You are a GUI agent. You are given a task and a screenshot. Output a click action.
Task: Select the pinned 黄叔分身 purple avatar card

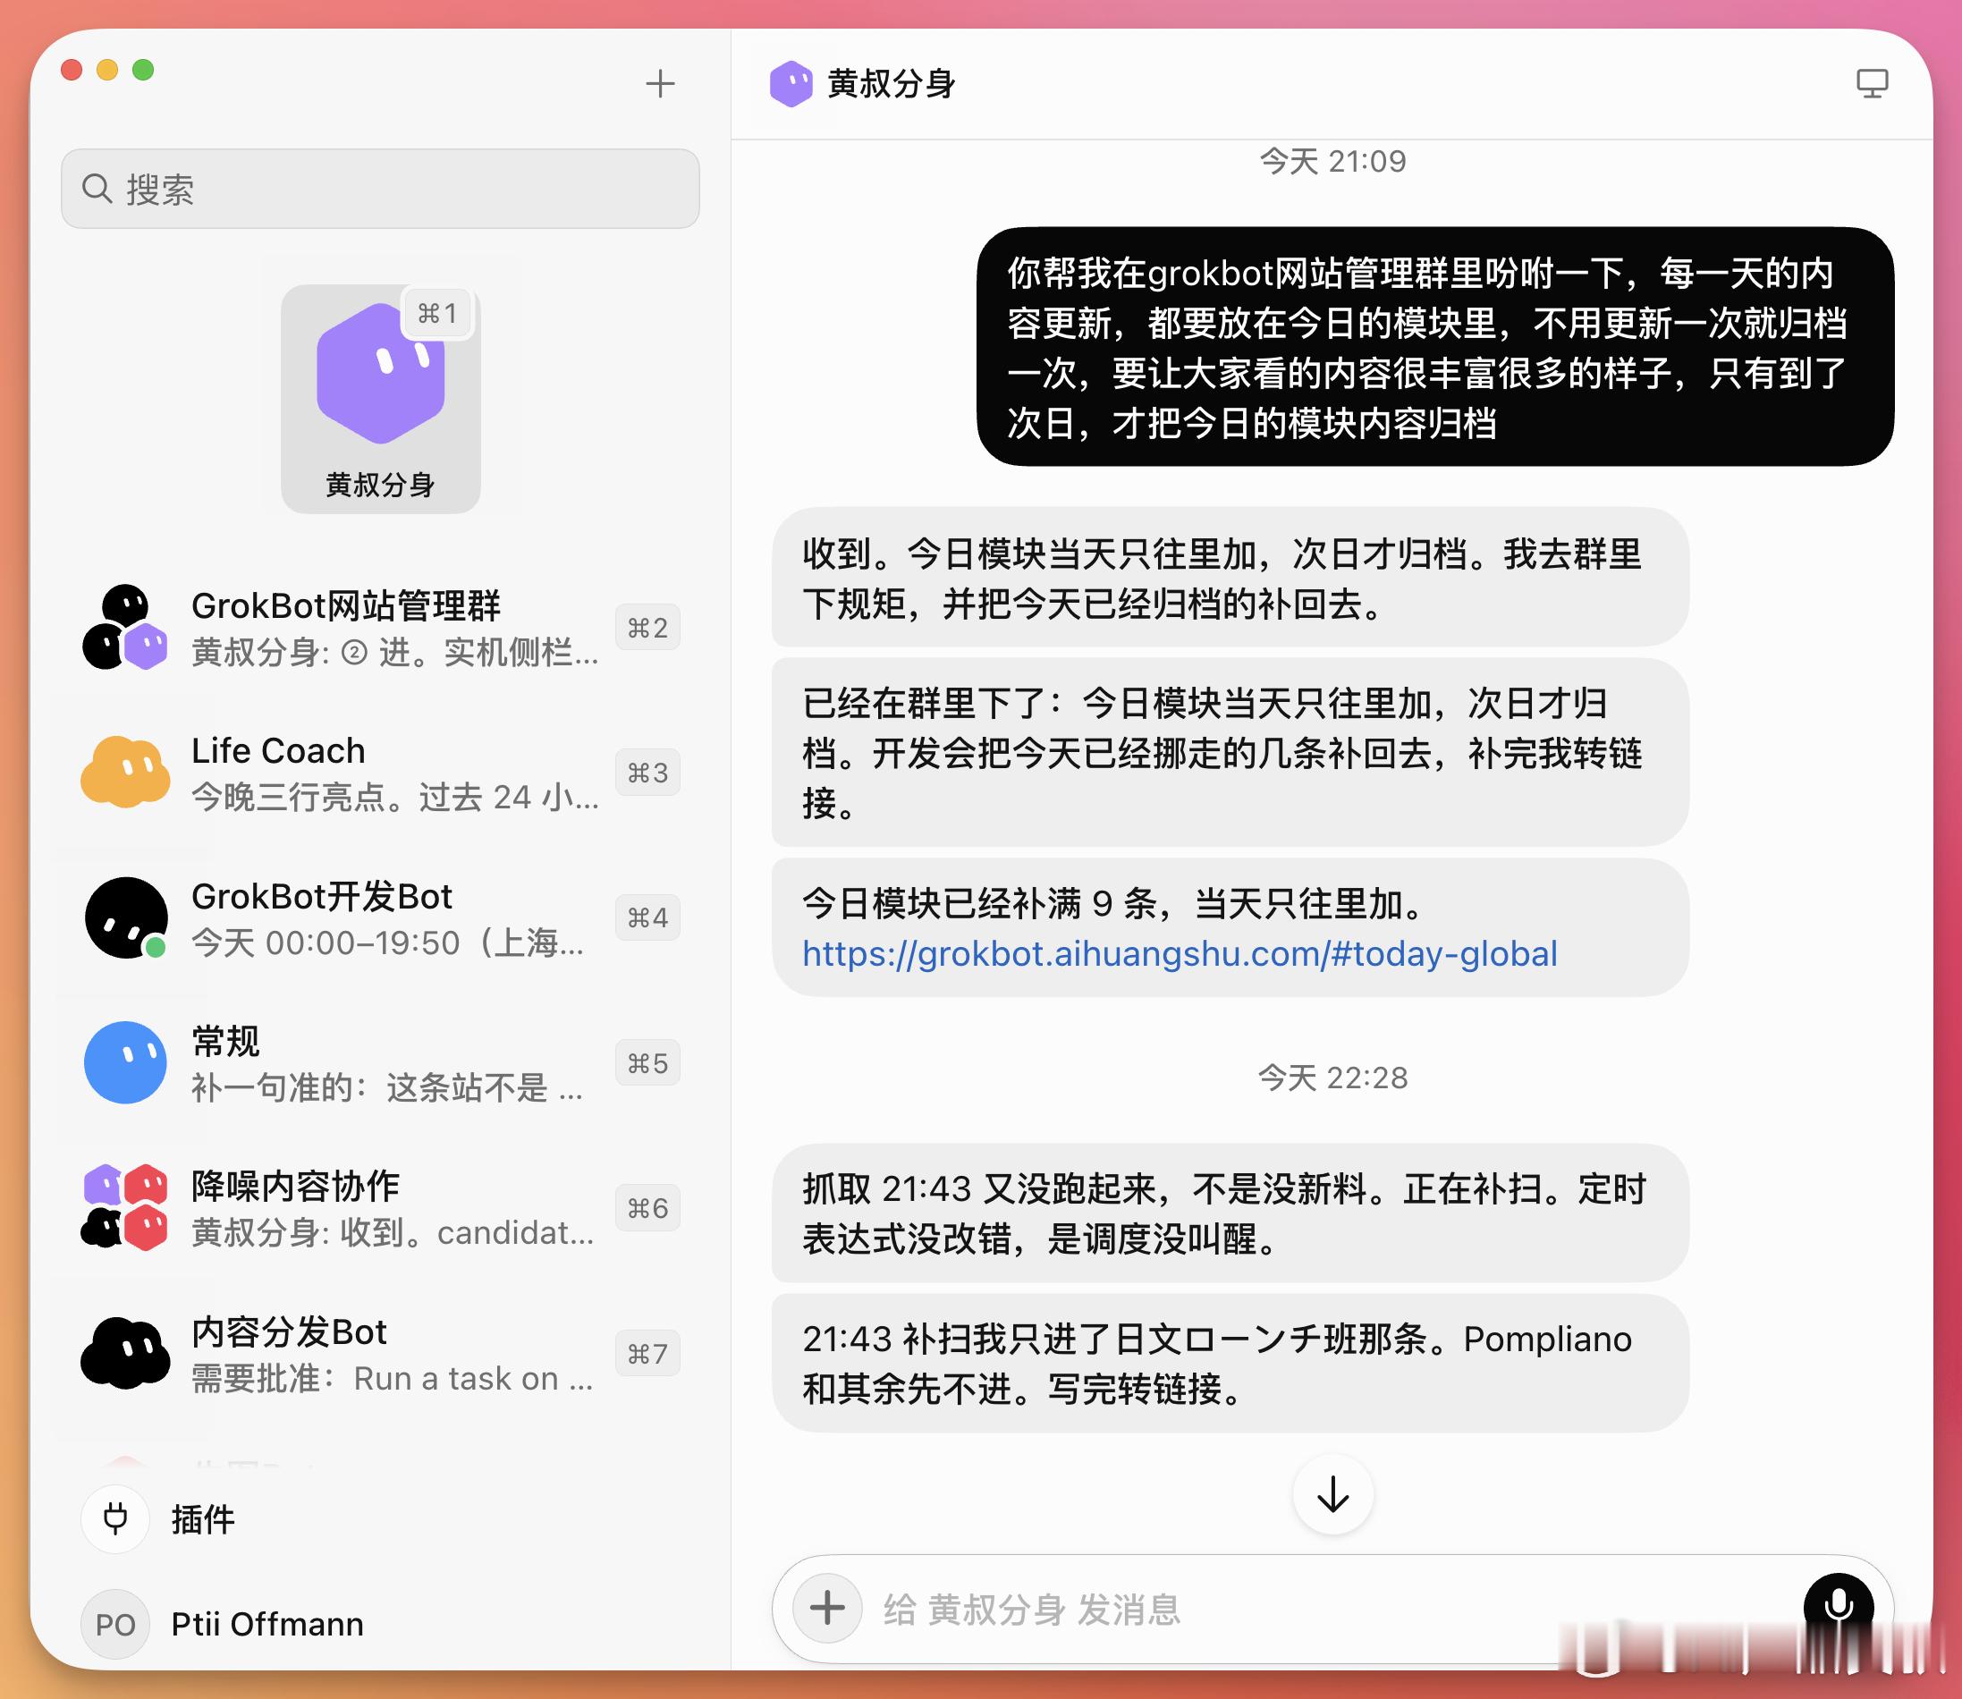click(380, 399)
